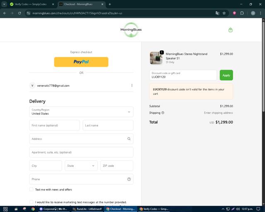Open the tab search dropdown arrow
This screenshot has height=212, width=265.
[4, 4]
